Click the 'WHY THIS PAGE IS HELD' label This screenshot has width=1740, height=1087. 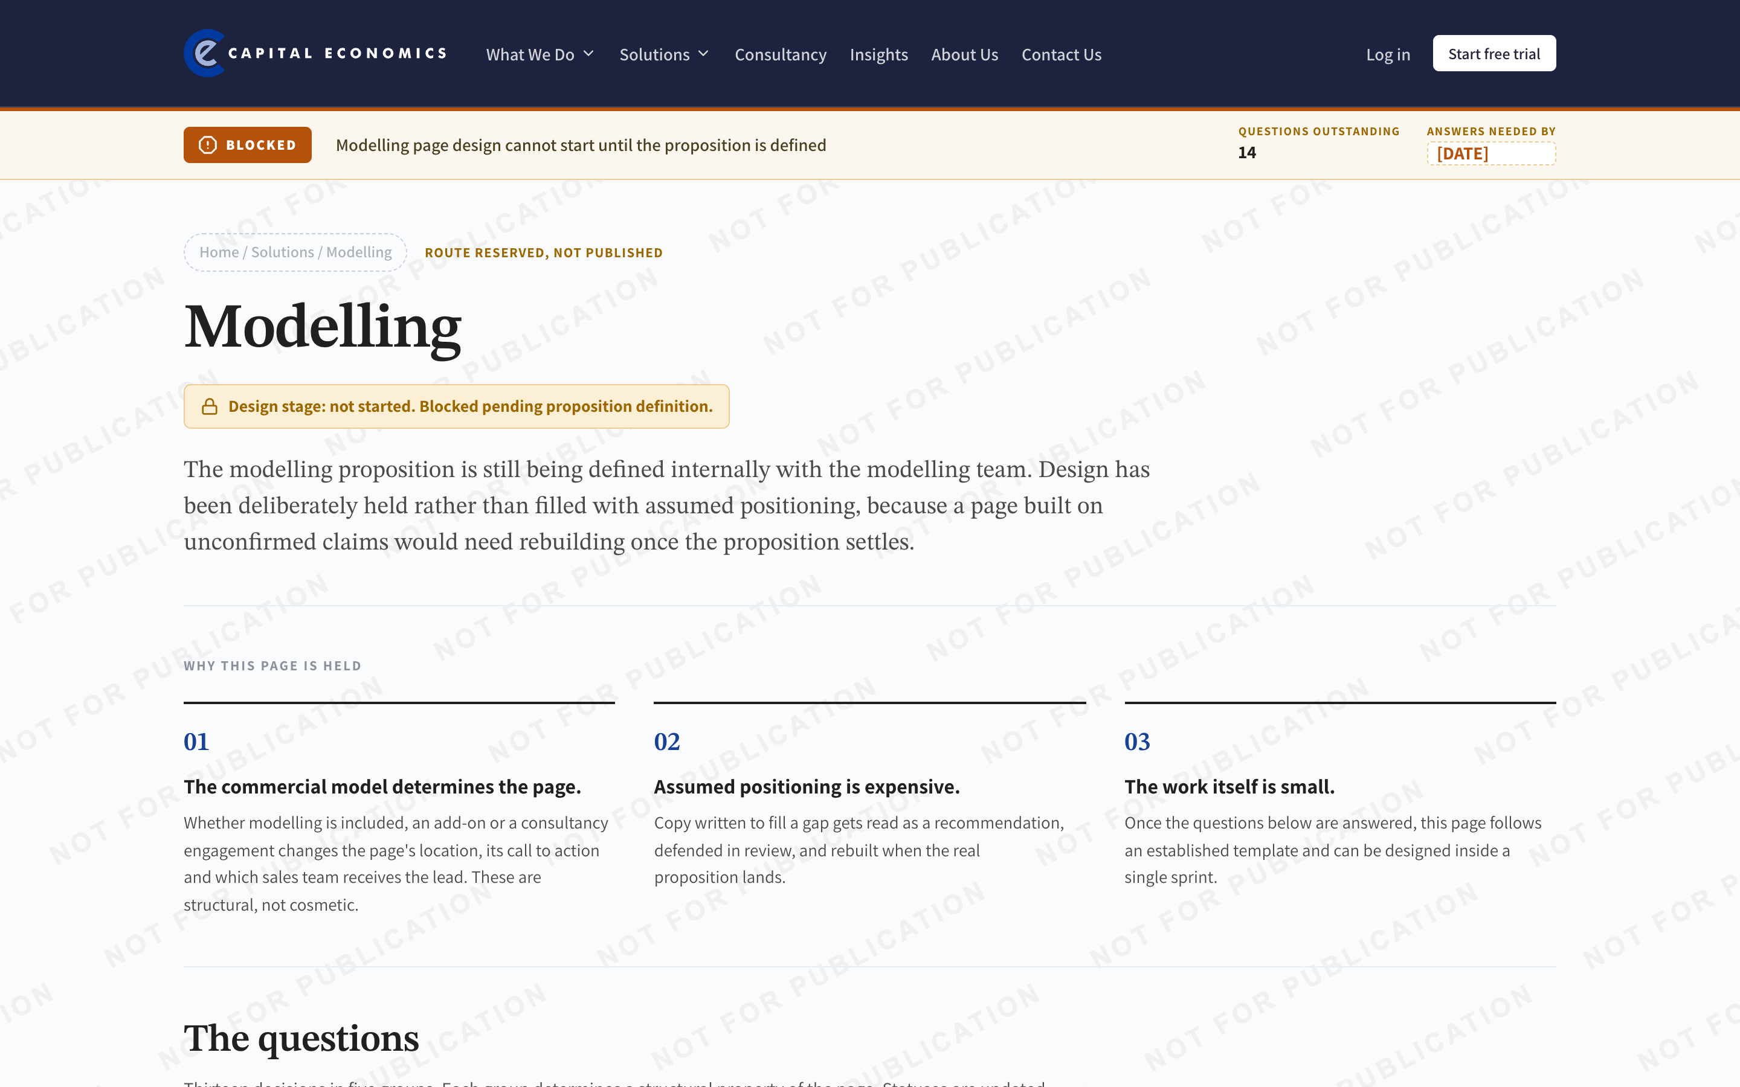(272, 667)
